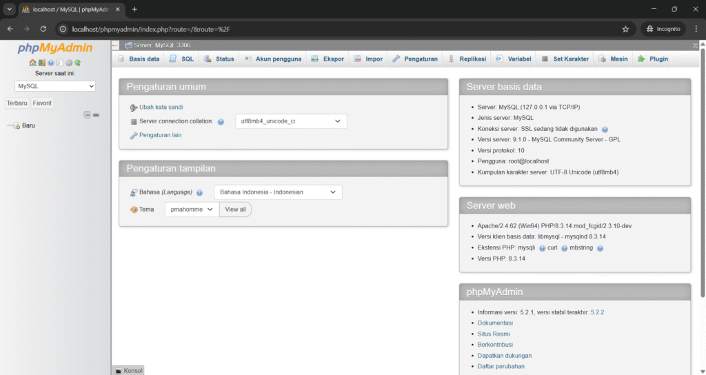Screen dimensions: 706x375
Task: Open the Ekspor tab
Action: pyautogui.click(x=327, y=59)
